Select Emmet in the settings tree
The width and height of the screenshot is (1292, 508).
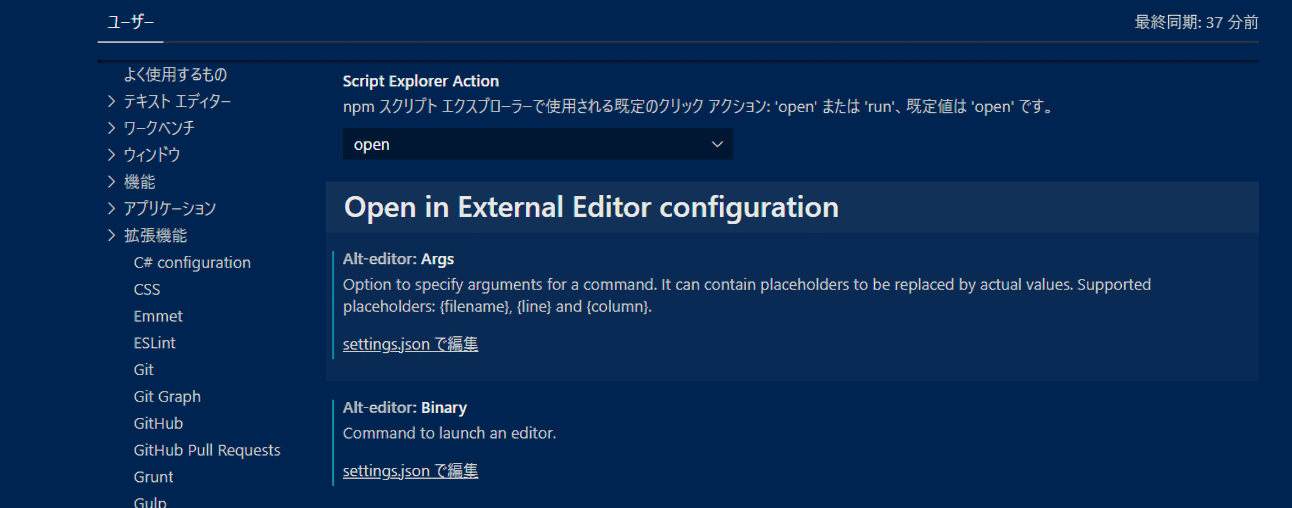point(158,316)
